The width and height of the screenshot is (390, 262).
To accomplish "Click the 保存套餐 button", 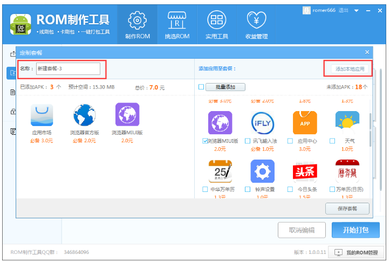I will coord(347,209).
